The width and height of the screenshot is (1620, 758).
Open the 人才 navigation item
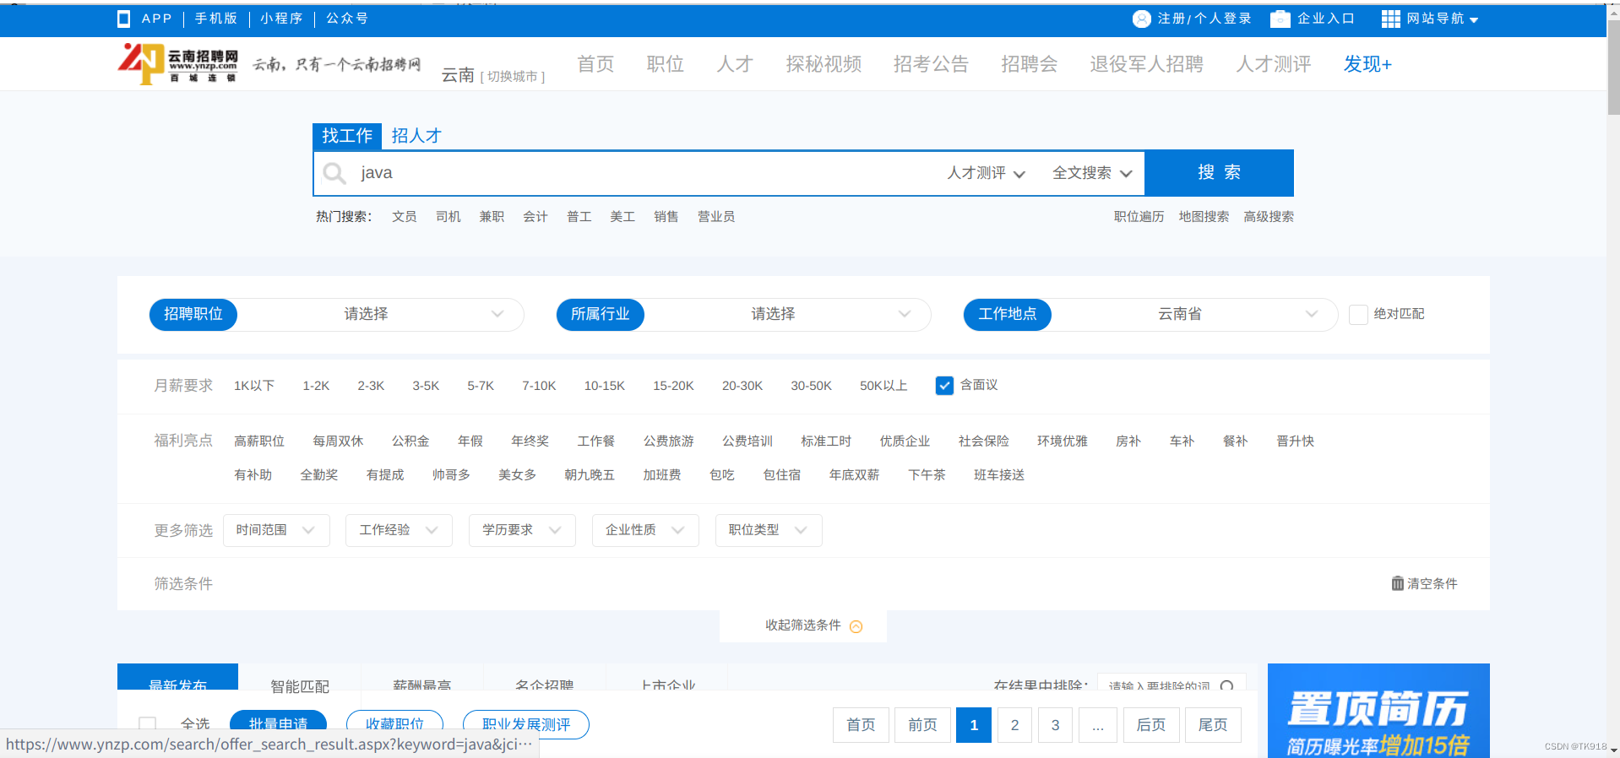pyautogui.click(x=735, y=64)
